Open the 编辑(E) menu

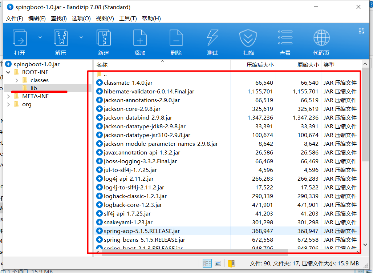click(37, 18)
